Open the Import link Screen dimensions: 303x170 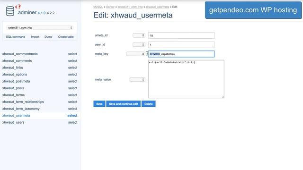(x=35, y=37)
